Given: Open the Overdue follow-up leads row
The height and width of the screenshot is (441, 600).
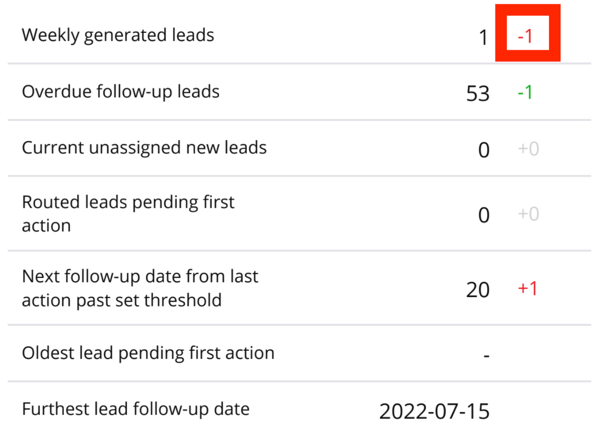Looking at the screenshot, I should (x=120, y=91).
